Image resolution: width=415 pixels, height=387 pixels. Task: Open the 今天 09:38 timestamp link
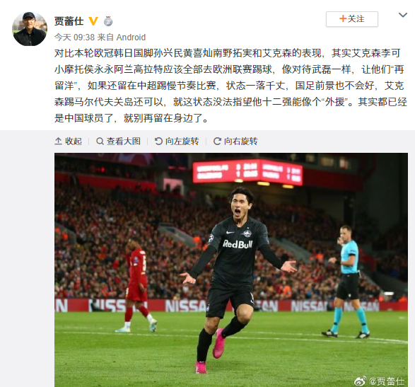tap(74, 37)
